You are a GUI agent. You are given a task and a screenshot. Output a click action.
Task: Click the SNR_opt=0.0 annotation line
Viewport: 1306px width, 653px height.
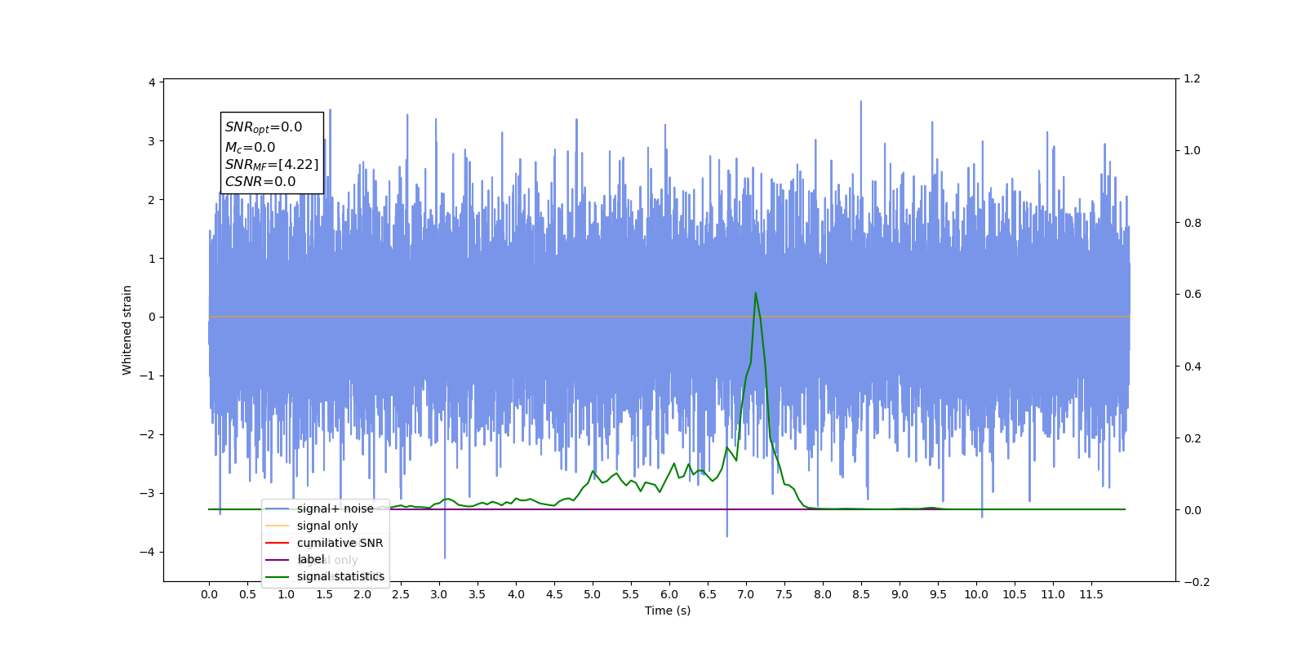pyautogui.click(x=264, y=127)
